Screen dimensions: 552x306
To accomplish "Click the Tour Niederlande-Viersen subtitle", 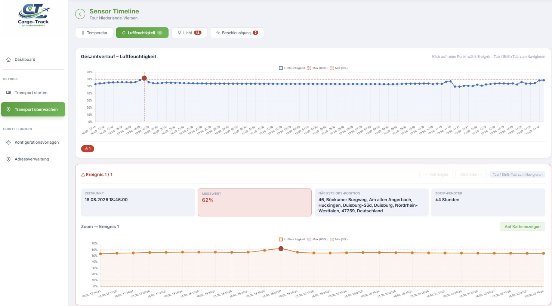I will pyautogui.click(x=114, y=18).
